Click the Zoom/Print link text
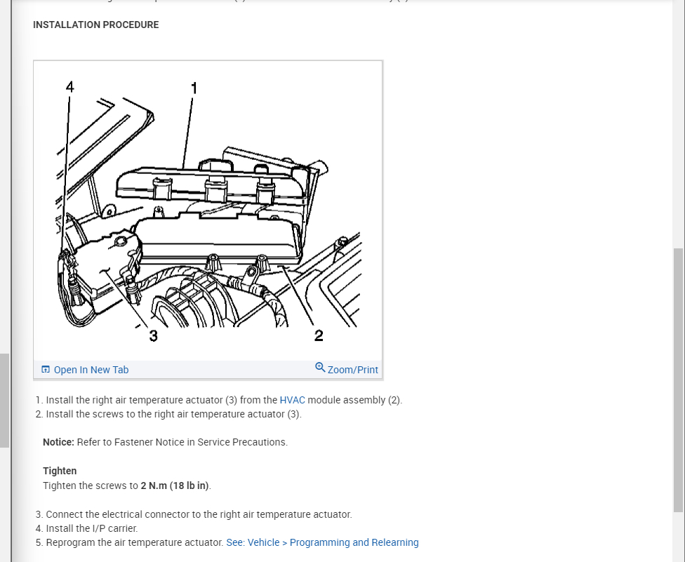 pyautogui.click(x=352, y=370)
